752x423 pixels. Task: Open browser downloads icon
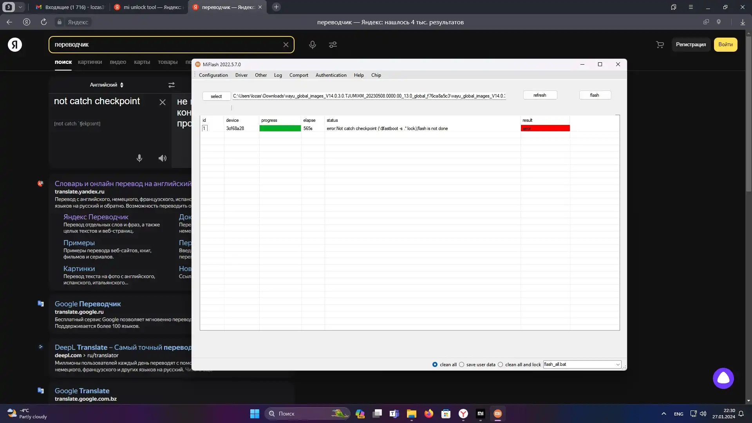(x=743, y=22)
